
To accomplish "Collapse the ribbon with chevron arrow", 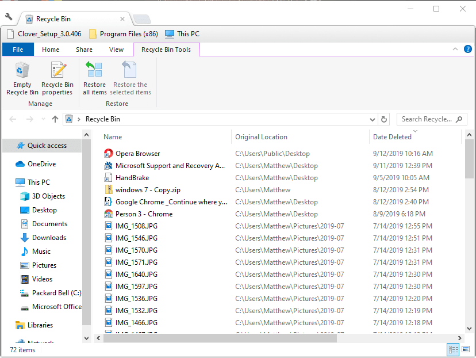I will (455, 49).
